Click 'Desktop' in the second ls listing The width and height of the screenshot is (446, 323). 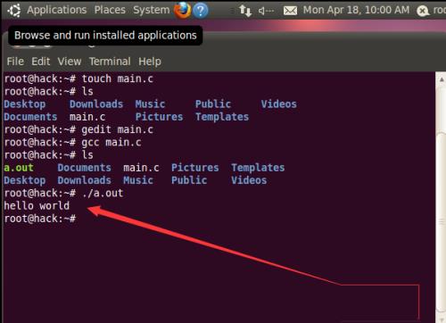pos(25,180)
